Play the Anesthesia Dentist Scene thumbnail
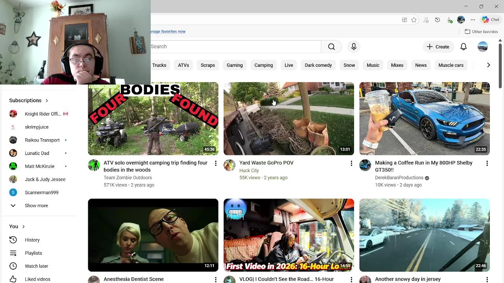The width and height of the screenshot is (504, 283). [153, 235]
